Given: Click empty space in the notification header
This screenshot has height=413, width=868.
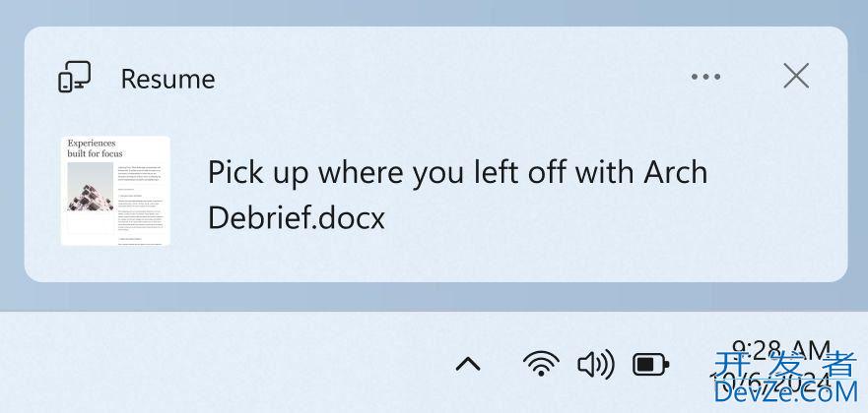Looking at the screenshot, I should click(x=443, y=78).
